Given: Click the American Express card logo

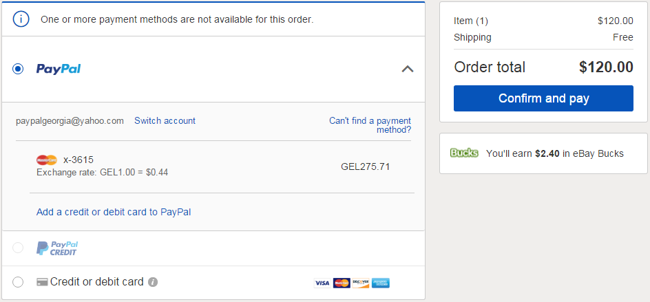Looking at the screenshot, I should pos(381,283).
